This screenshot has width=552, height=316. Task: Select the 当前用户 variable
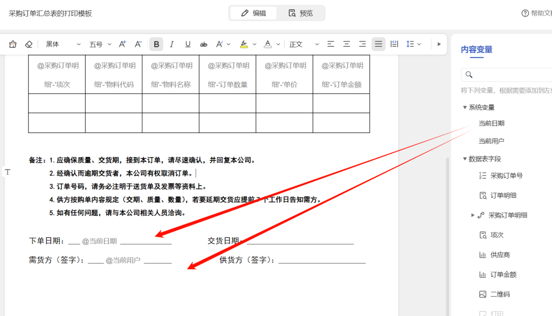click(492, 141)
